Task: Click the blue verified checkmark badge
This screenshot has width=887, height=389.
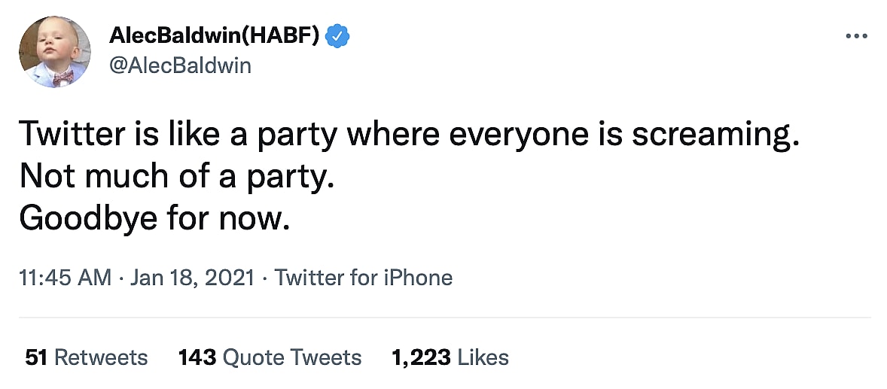Action: [336, 35]
